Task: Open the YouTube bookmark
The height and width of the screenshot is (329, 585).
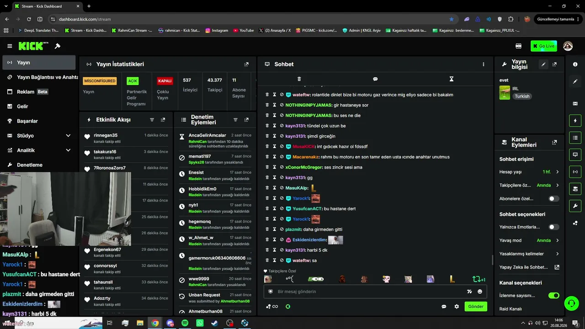Action: 244,31
